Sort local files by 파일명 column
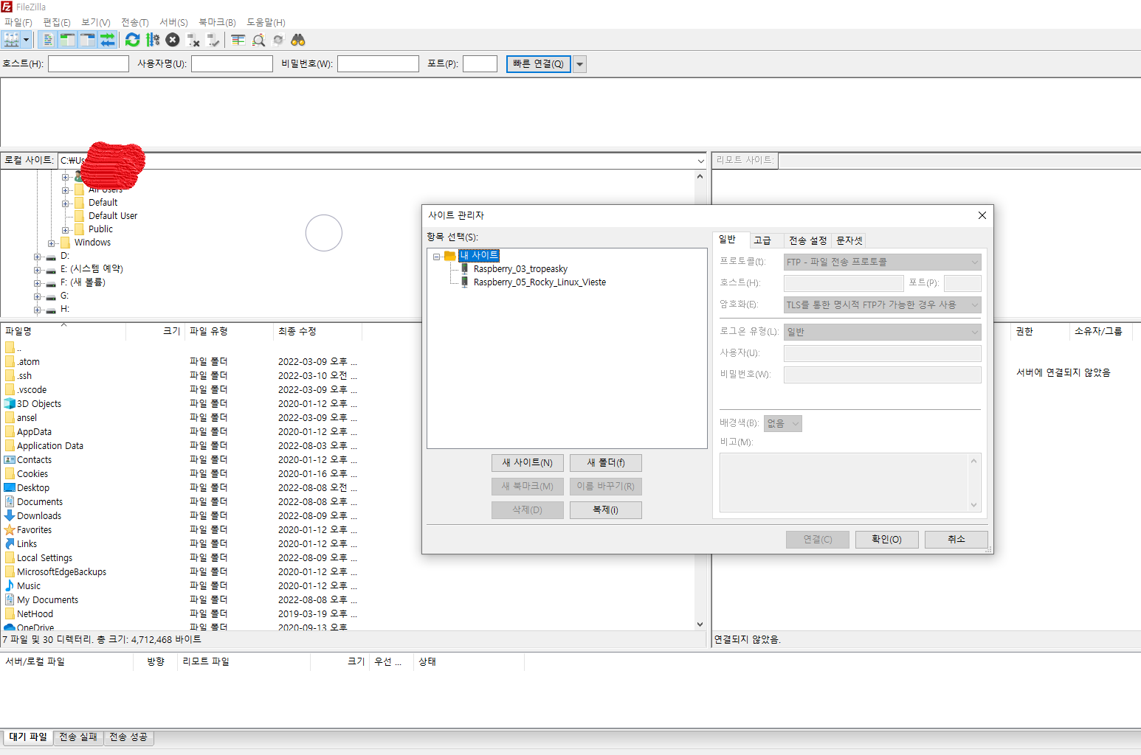The width and height of the screenshot is (1141, 755). tap(63, 332)
